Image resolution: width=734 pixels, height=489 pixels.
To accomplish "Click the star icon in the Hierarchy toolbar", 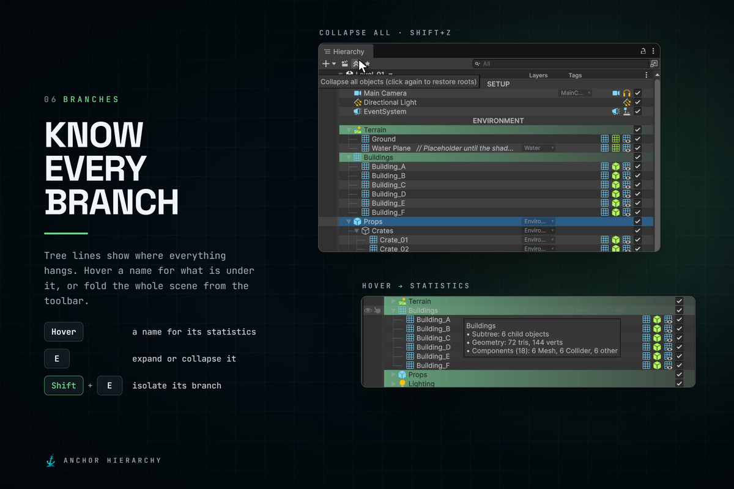I will coord(367,64).
